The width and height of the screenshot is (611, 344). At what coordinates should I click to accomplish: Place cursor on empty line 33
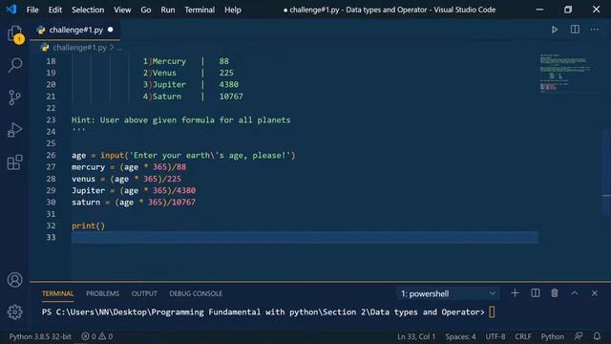point(305,237)
